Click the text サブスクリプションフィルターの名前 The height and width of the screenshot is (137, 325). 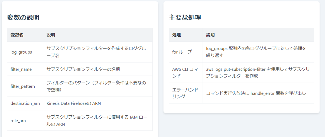(83, 69)
